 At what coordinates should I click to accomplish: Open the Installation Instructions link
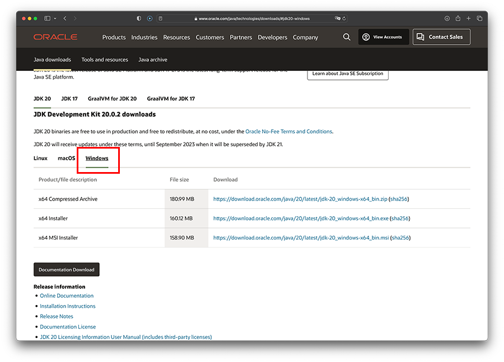pyautogui.click(x=68, y=306)
